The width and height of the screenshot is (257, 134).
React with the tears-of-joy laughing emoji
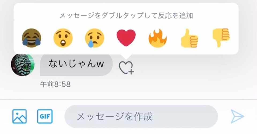click(x=31, y=38)
